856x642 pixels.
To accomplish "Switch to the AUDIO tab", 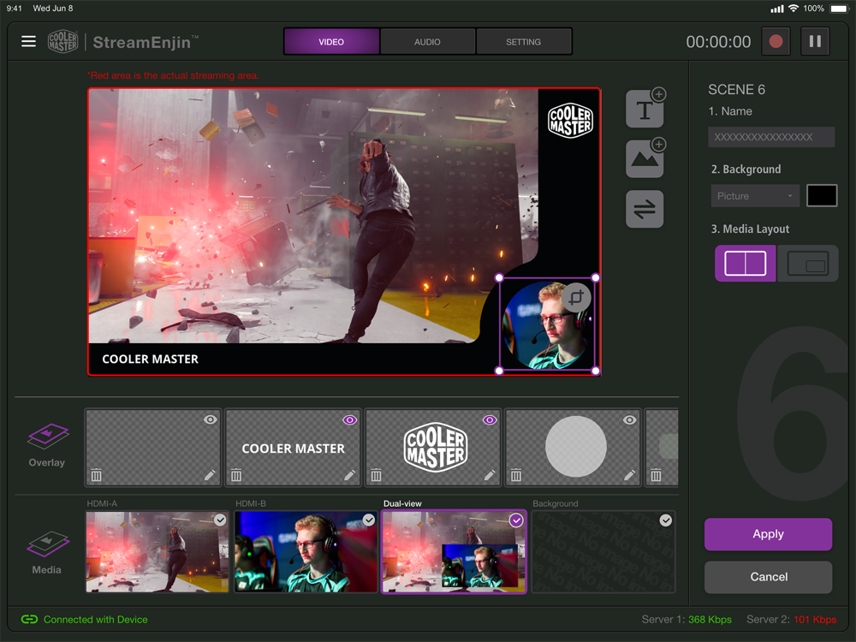I will [x=427, y=41].
